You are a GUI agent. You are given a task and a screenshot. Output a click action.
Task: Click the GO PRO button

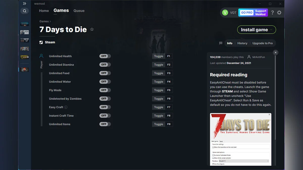(x=247, y=13)
